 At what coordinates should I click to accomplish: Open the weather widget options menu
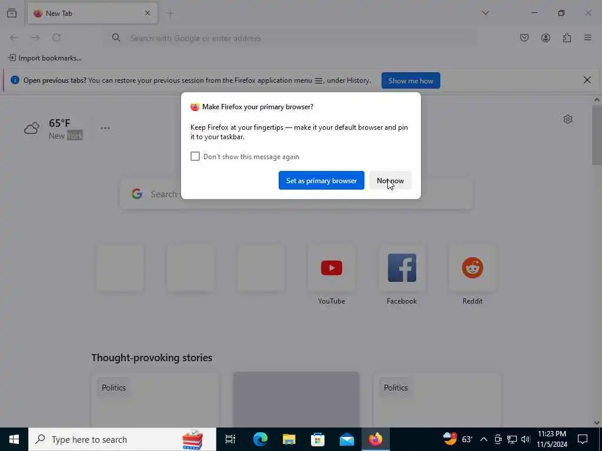(x=105, y=128)
